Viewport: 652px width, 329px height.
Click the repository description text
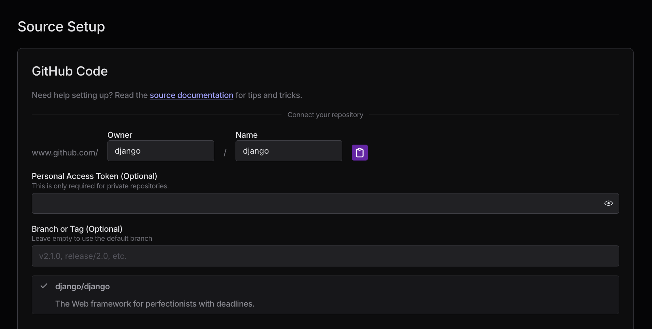[155, 304]
